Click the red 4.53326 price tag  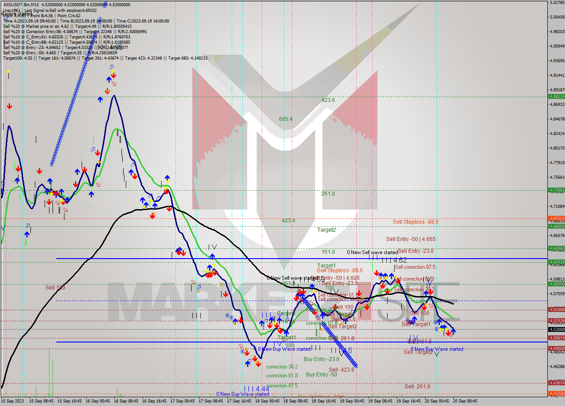coord(556,320)
